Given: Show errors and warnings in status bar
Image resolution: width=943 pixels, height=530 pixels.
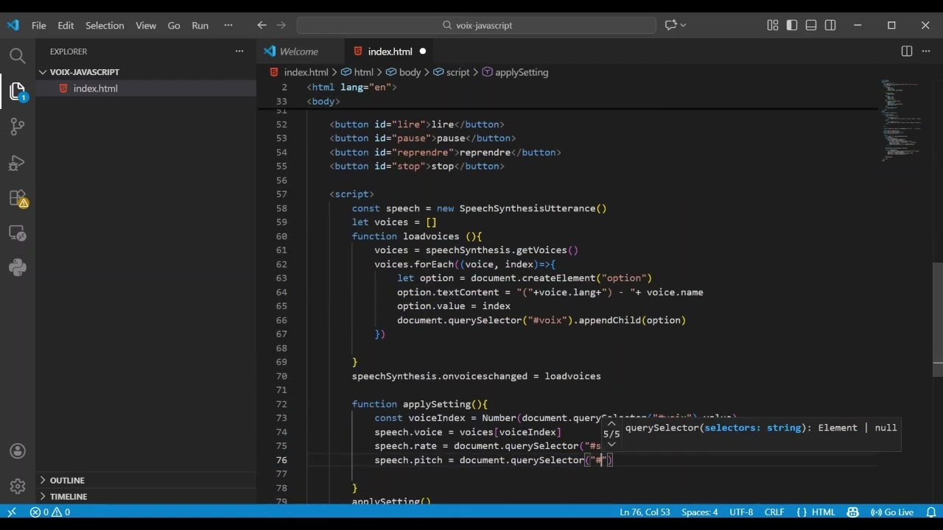Looking at the screenshot, I should click(50, 512).
